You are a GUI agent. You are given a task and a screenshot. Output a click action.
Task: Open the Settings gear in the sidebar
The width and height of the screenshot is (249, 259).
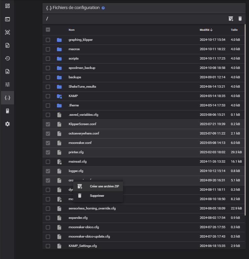click(x=7, y=124)
